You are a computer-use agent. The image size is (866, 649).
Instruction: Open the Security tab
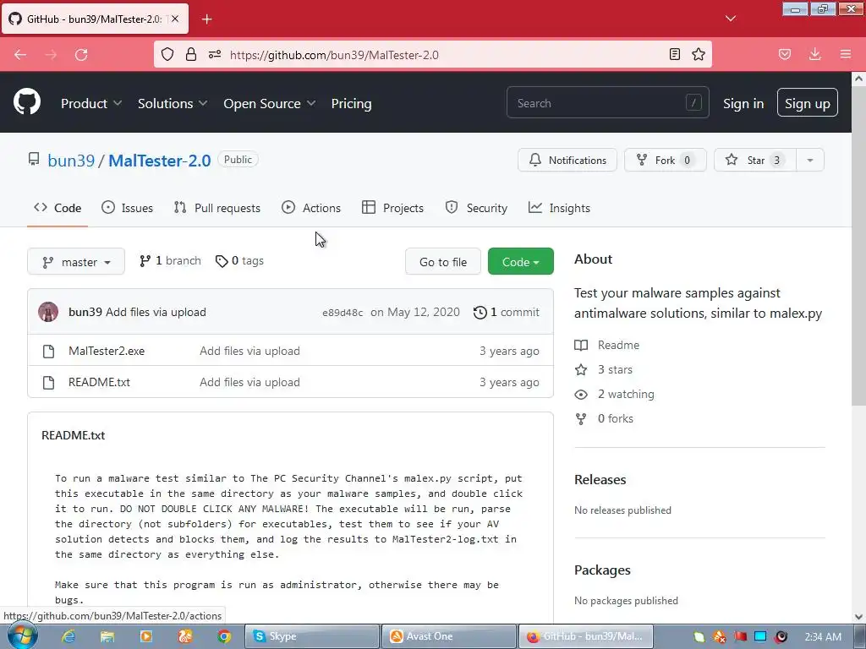pyautogui.click(x=476, y=208)
